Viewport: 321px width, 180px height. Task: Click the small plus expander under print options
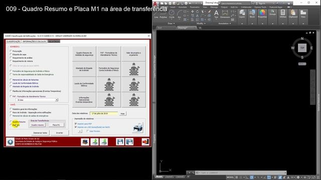coord(80,131)
